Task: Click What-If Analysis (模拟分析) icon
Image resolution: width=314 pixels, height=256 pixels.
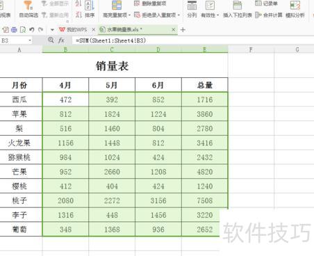Action: (295, 6)
